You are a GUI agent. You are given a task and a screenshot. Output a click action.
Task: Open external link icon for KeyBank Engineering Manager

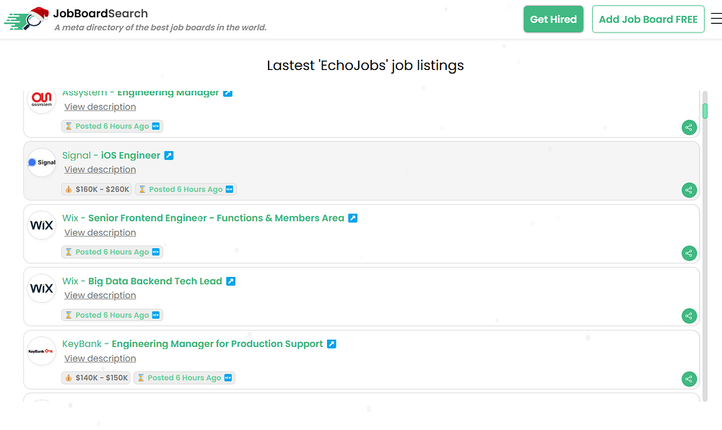coord(331,344)
